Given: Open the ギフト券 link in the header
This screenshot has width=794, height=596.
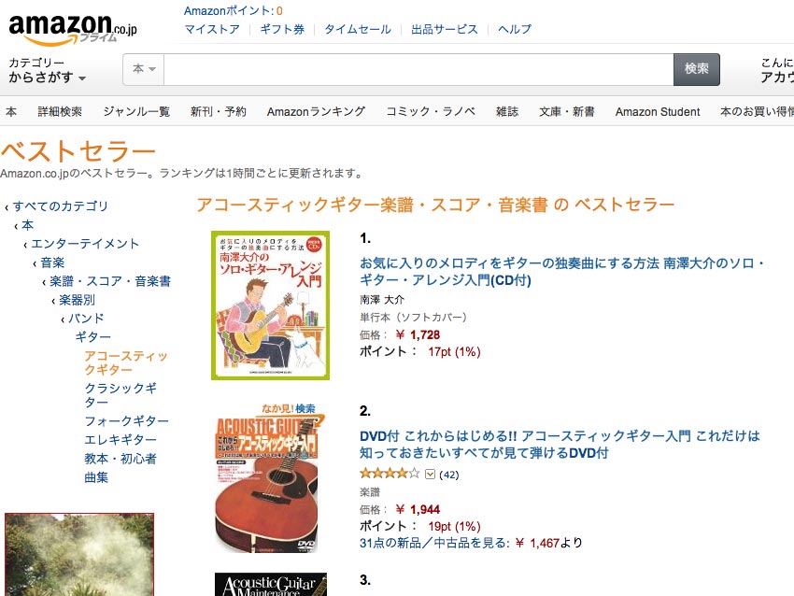Looking at the screenshot, I should [282, 29].
